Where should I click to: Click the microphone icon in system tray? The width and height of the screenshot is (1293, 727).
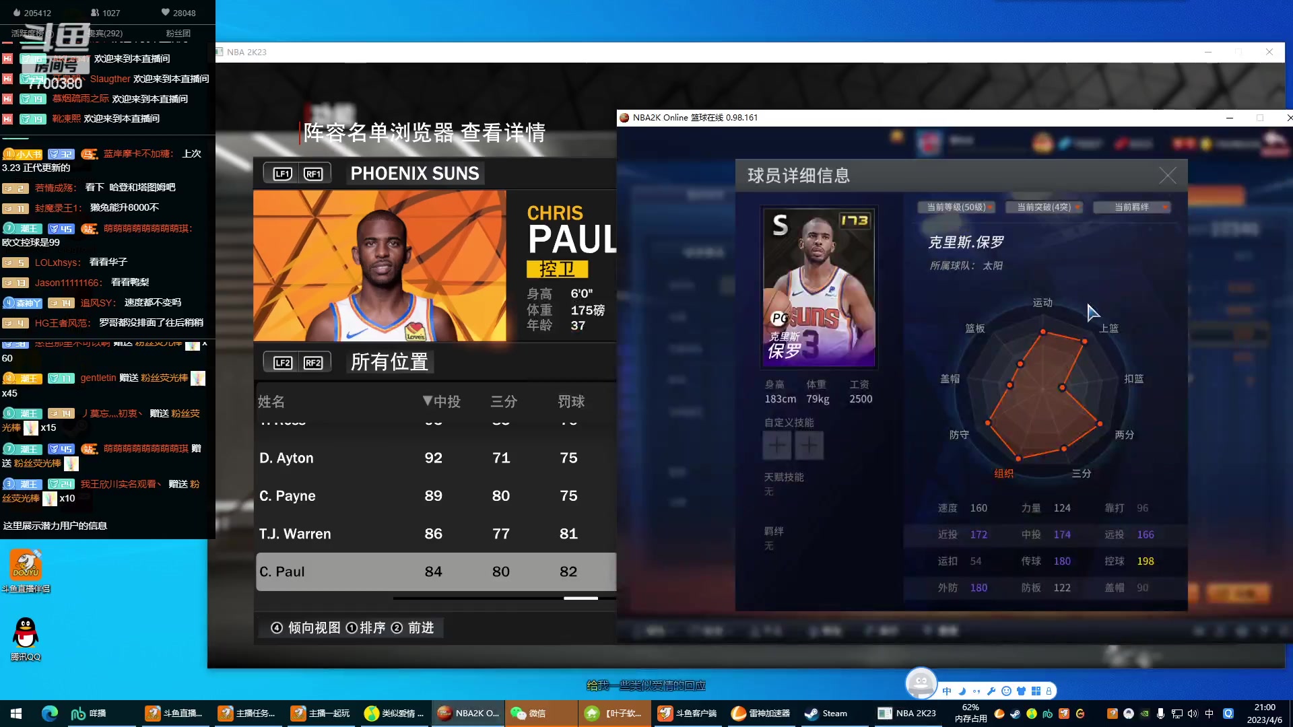(x=1160, y=714)
